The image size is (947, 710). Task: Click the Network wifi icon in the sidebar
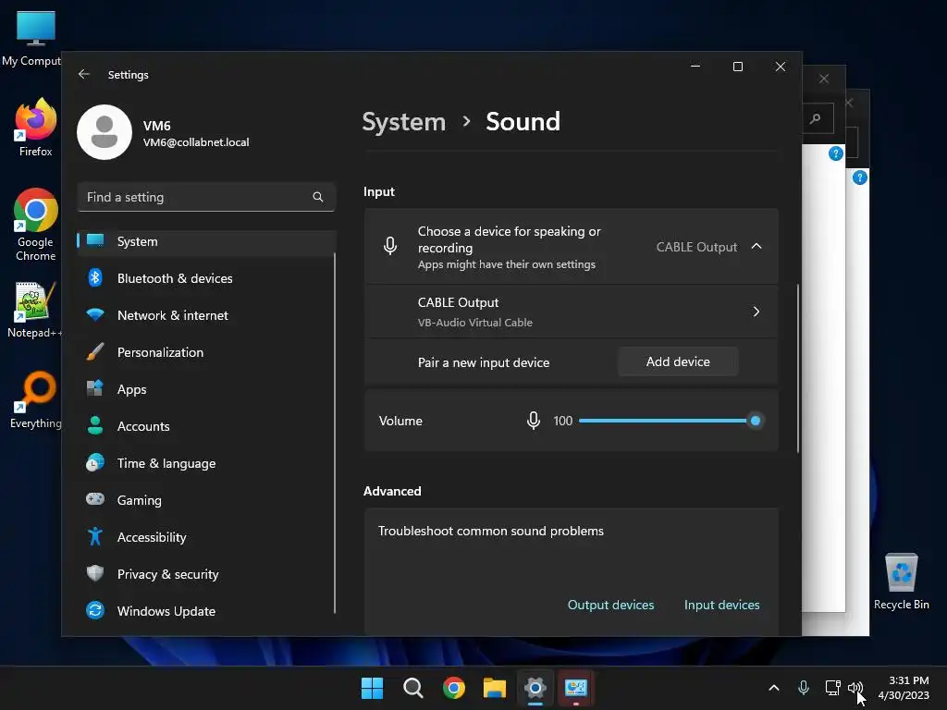(x=95, y=314)
